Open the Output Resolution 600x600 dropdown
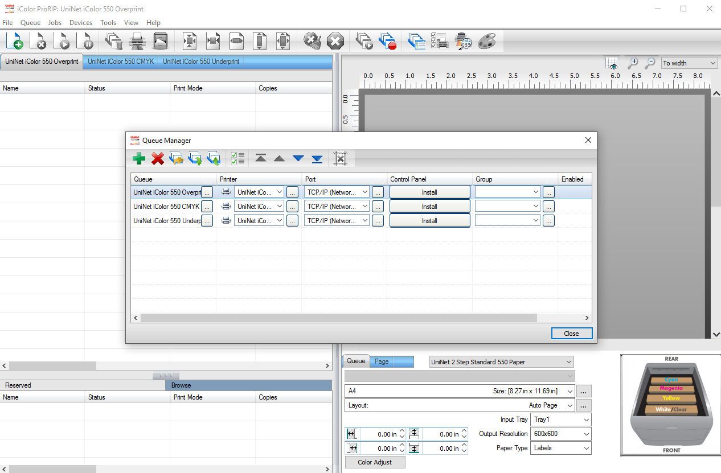The image size is (721, 473). click(x=586, y=434)
